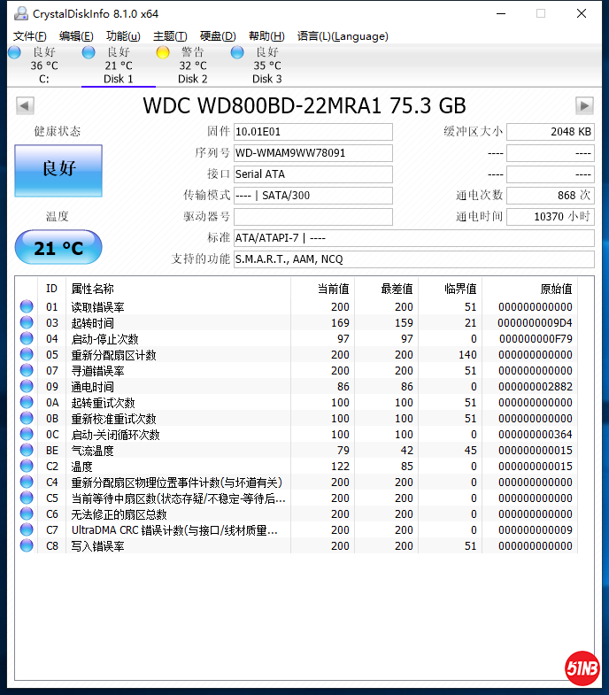Screen dimensions: 609x695
Task: Click the 原始值 column header
Action: pos(556,289)
